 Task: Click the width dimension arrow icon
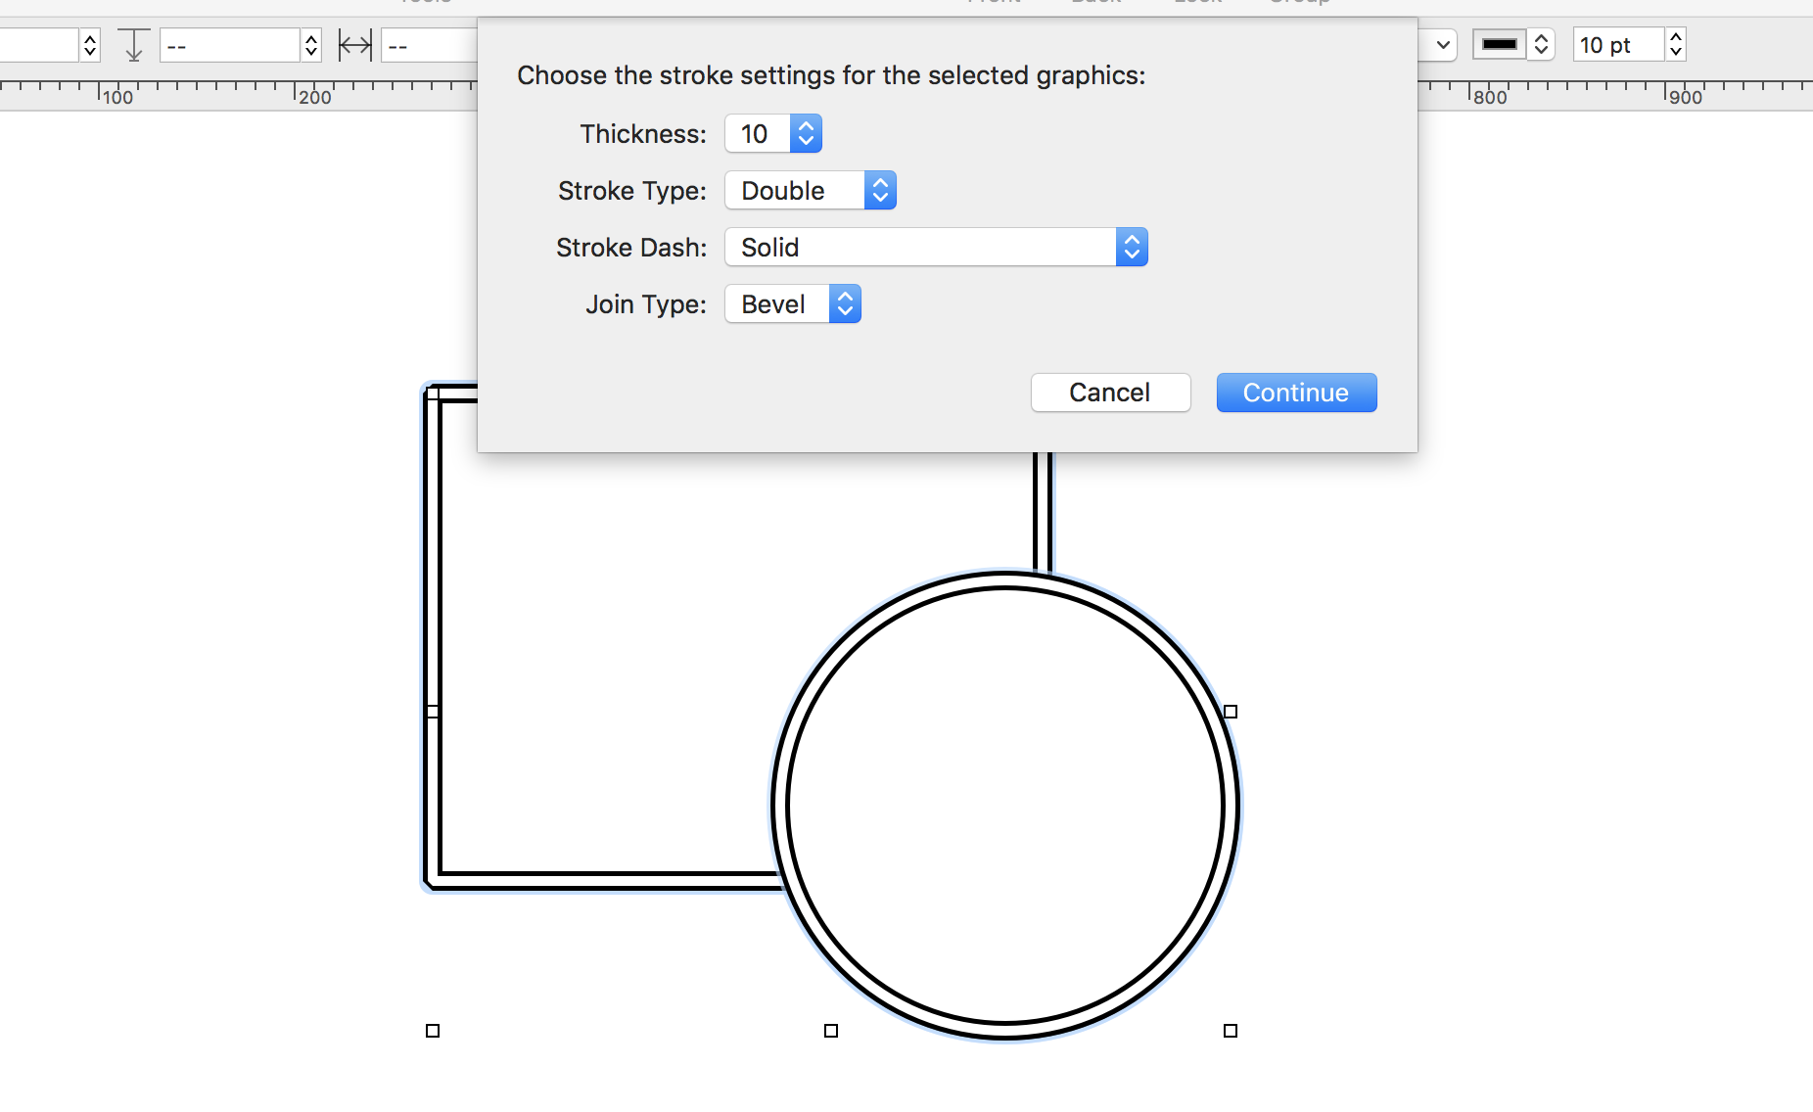(354, 45)
